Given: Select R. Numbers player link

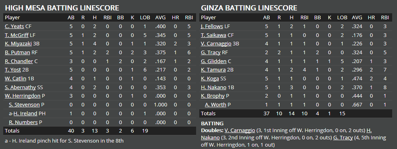Looking at the screenshot, I should click(x=23, y=122).
